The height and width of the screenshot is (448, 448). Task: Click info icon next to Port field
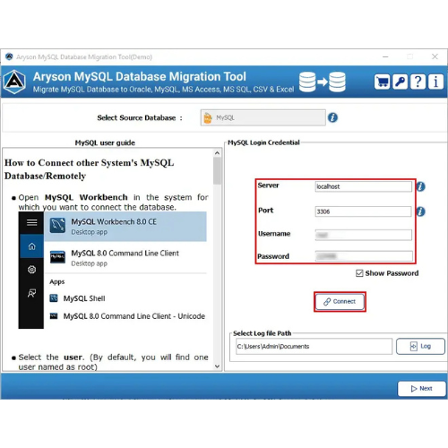coord(421,211)
